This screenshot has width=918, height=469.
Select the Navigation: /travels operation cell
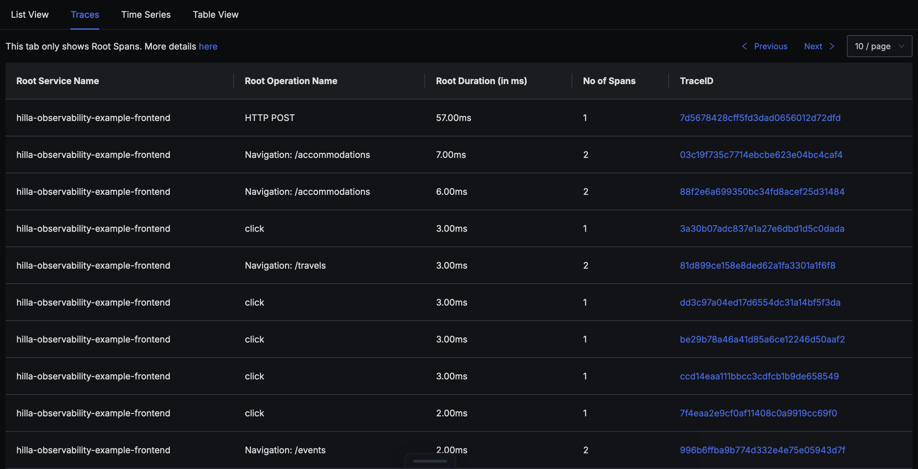pos(285,266)
